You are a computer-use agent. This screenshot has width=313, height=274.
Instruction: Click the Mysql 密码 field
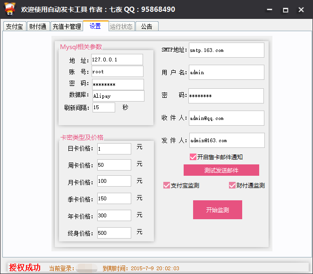point(118,85)
